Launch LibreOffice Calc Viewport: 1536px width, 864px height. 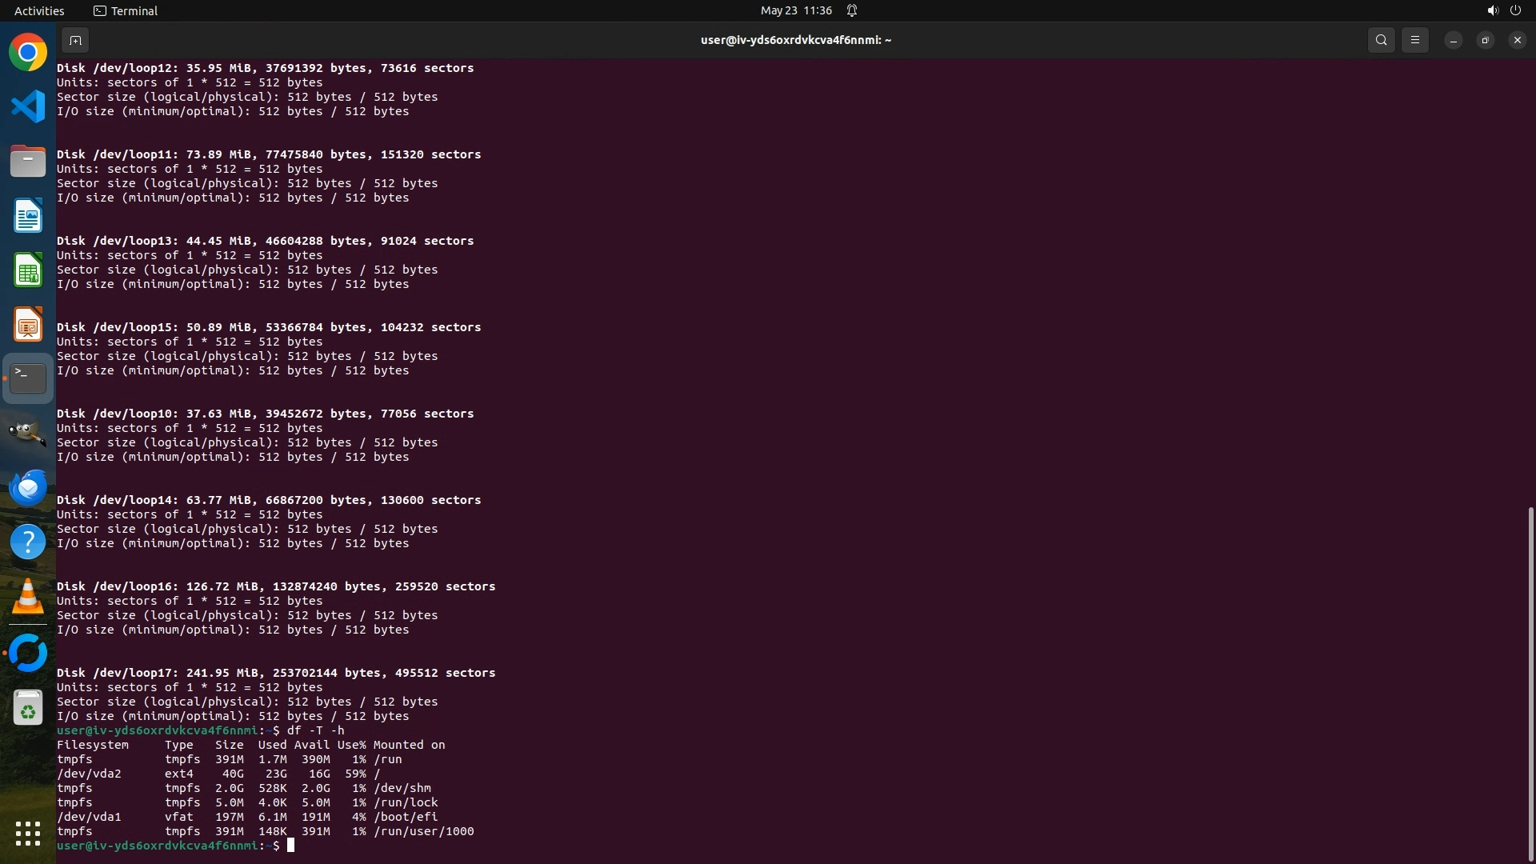click(28, 270)
